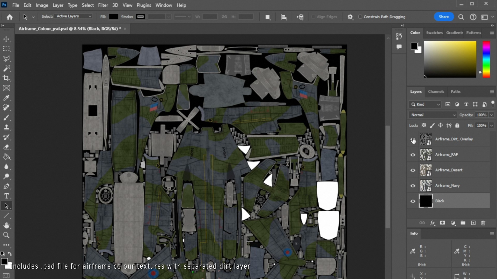The width and height of the screenshot is (497, 279).
Task: Enable Constrain Path Dragging checkbox
Action: tap(360, 17)
